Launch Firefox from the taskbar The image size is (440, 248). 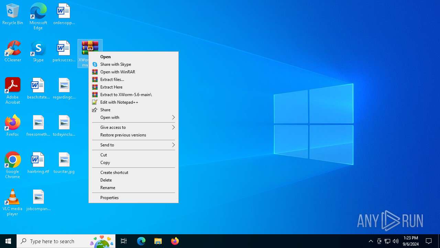click(x=175, y=241)
